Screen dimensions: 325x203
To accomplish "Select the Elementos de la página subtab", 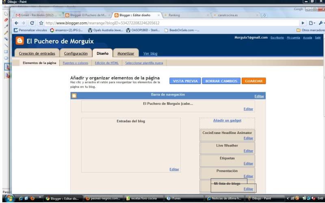I will [39, 63].
